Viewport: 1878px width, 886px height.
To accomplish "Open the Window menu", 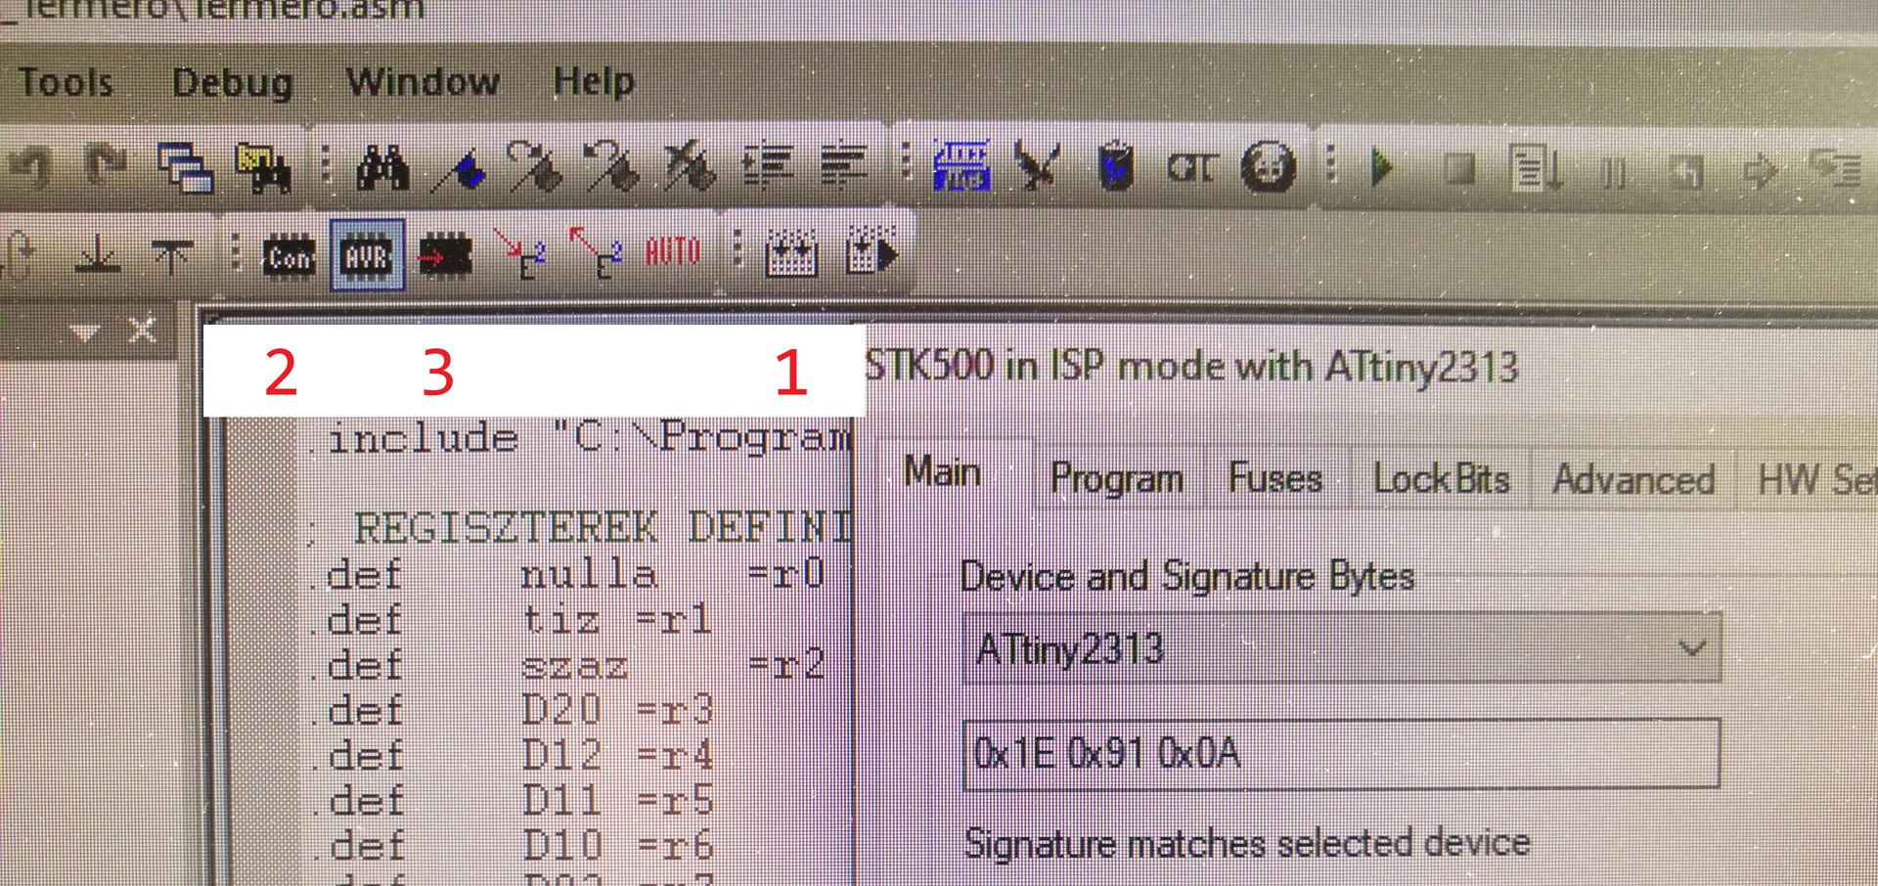I will click(423, 81).
